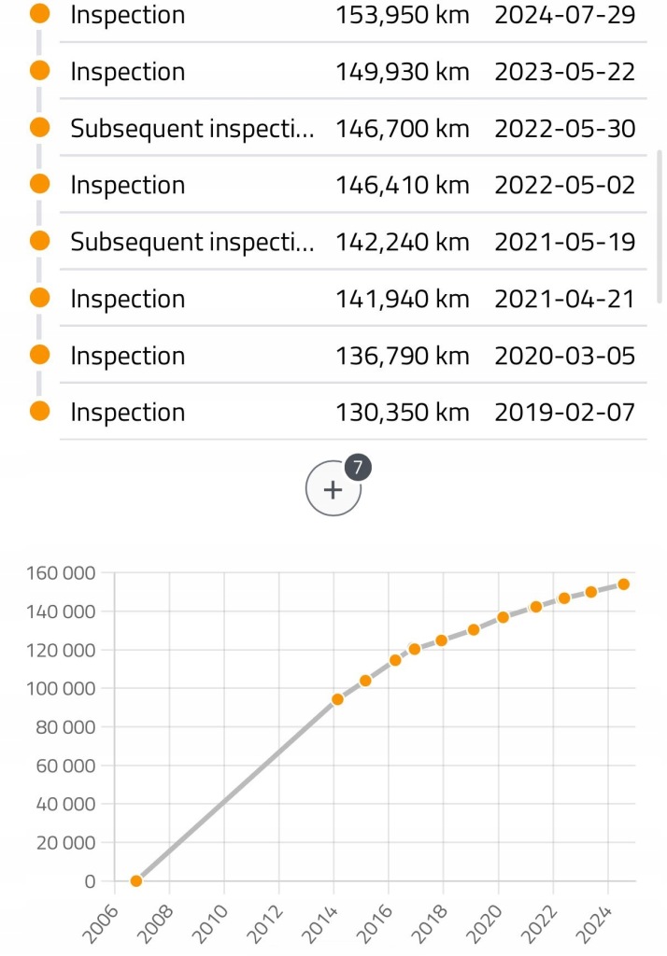Click the list scrollbar on the right edge
This screenshot has height=956, width=667.
point(660,226)
